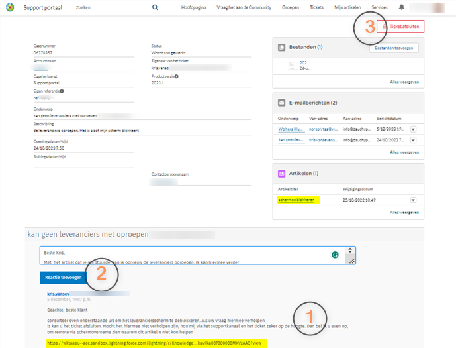
Task: Click the Bestanden panel icon
Action: [282, 48]
